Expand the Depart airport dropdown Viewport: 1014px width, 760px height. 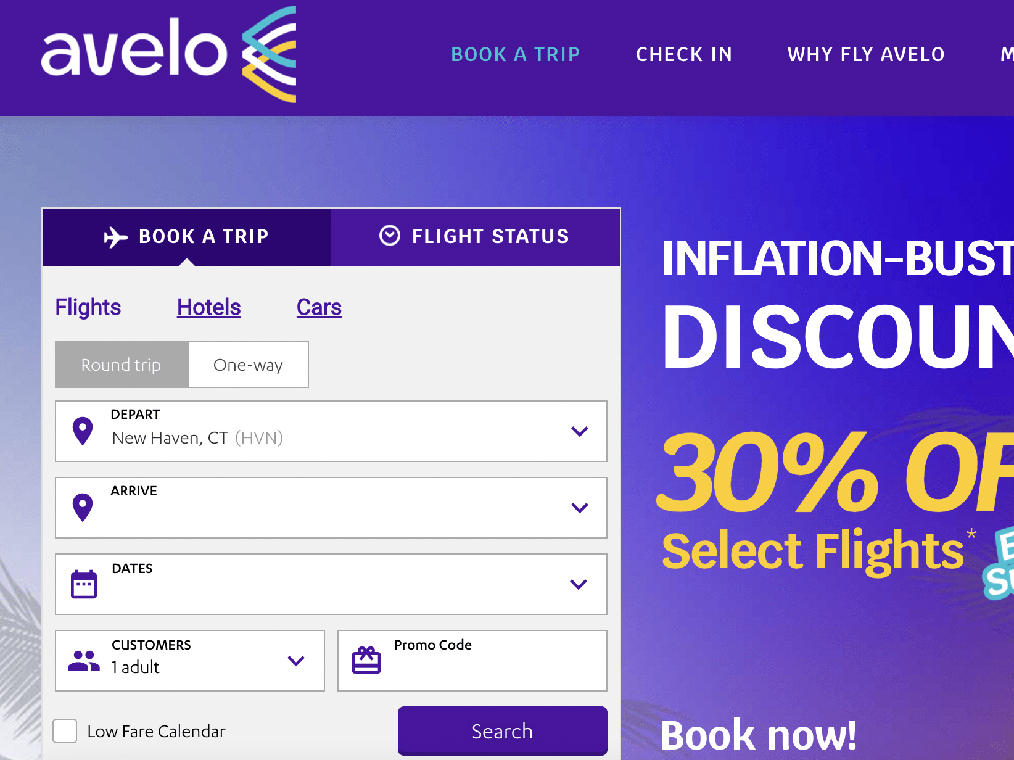point(579,431)
